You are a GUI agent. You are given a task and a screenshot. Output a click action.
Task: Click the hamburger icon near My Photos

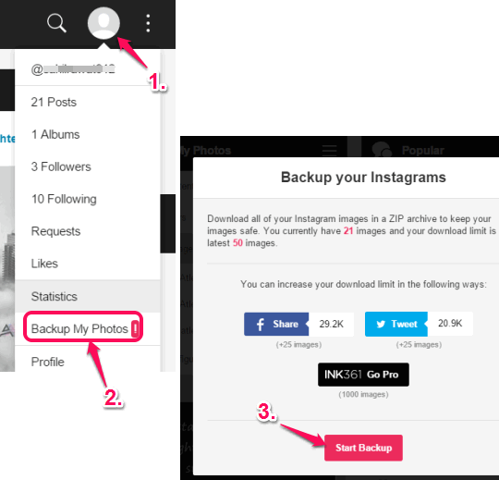[x=329, y=150]
